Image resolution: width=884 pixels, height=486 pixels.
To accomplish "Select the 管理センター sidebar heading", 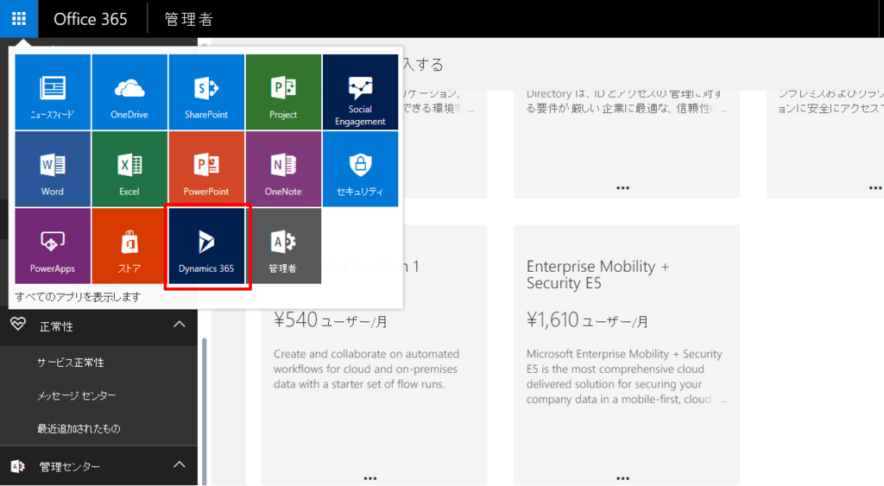I will 70,467.
